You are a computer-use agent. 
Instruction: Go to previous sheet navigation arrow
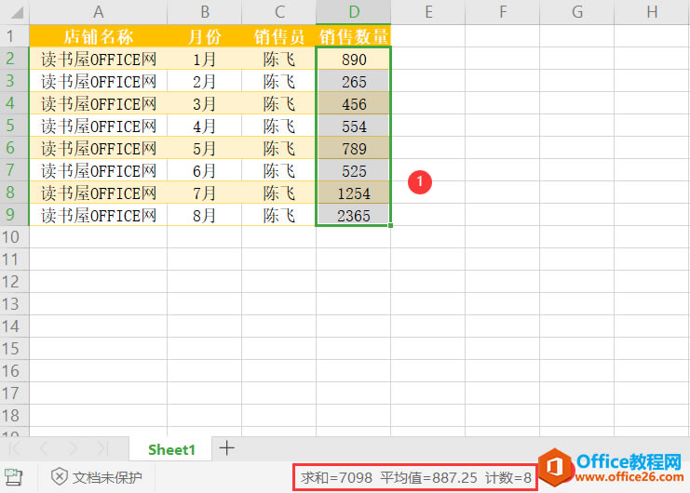[44, 448]
